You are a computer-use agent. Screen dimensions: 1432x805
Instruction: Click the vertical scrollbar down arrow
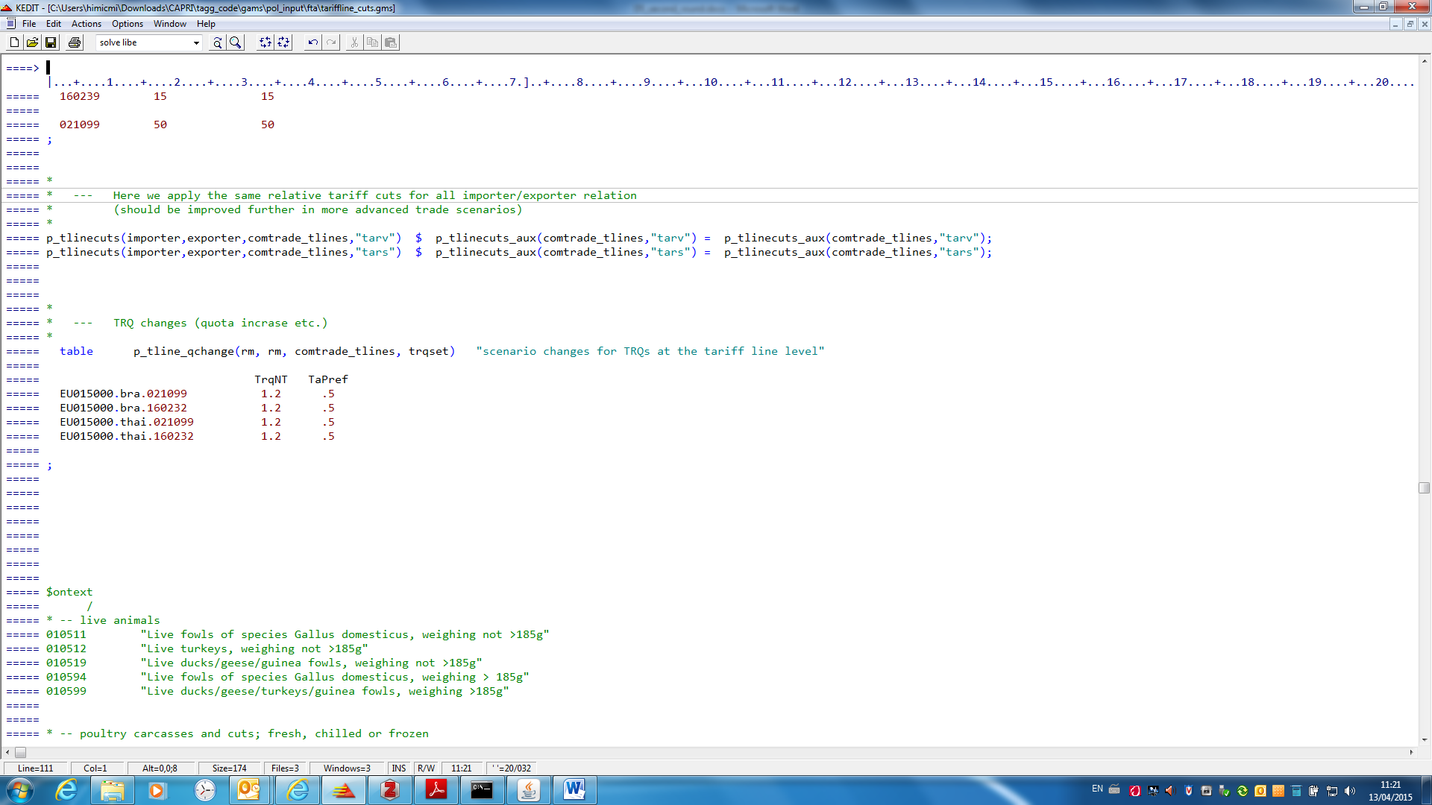(1425, 739)
